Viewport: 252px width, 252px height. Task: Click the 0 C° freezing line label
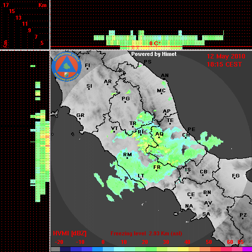click(x=155, y=43)
